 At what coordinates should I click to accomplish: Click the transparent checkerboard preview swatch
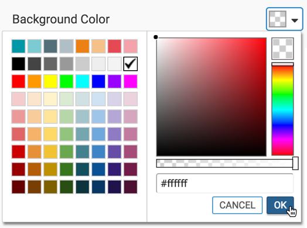point(282,49)
